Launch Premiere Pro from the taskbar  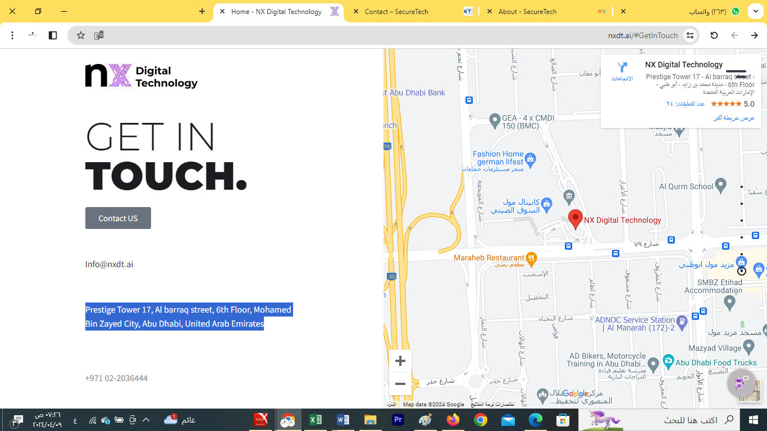coord(398,420)
